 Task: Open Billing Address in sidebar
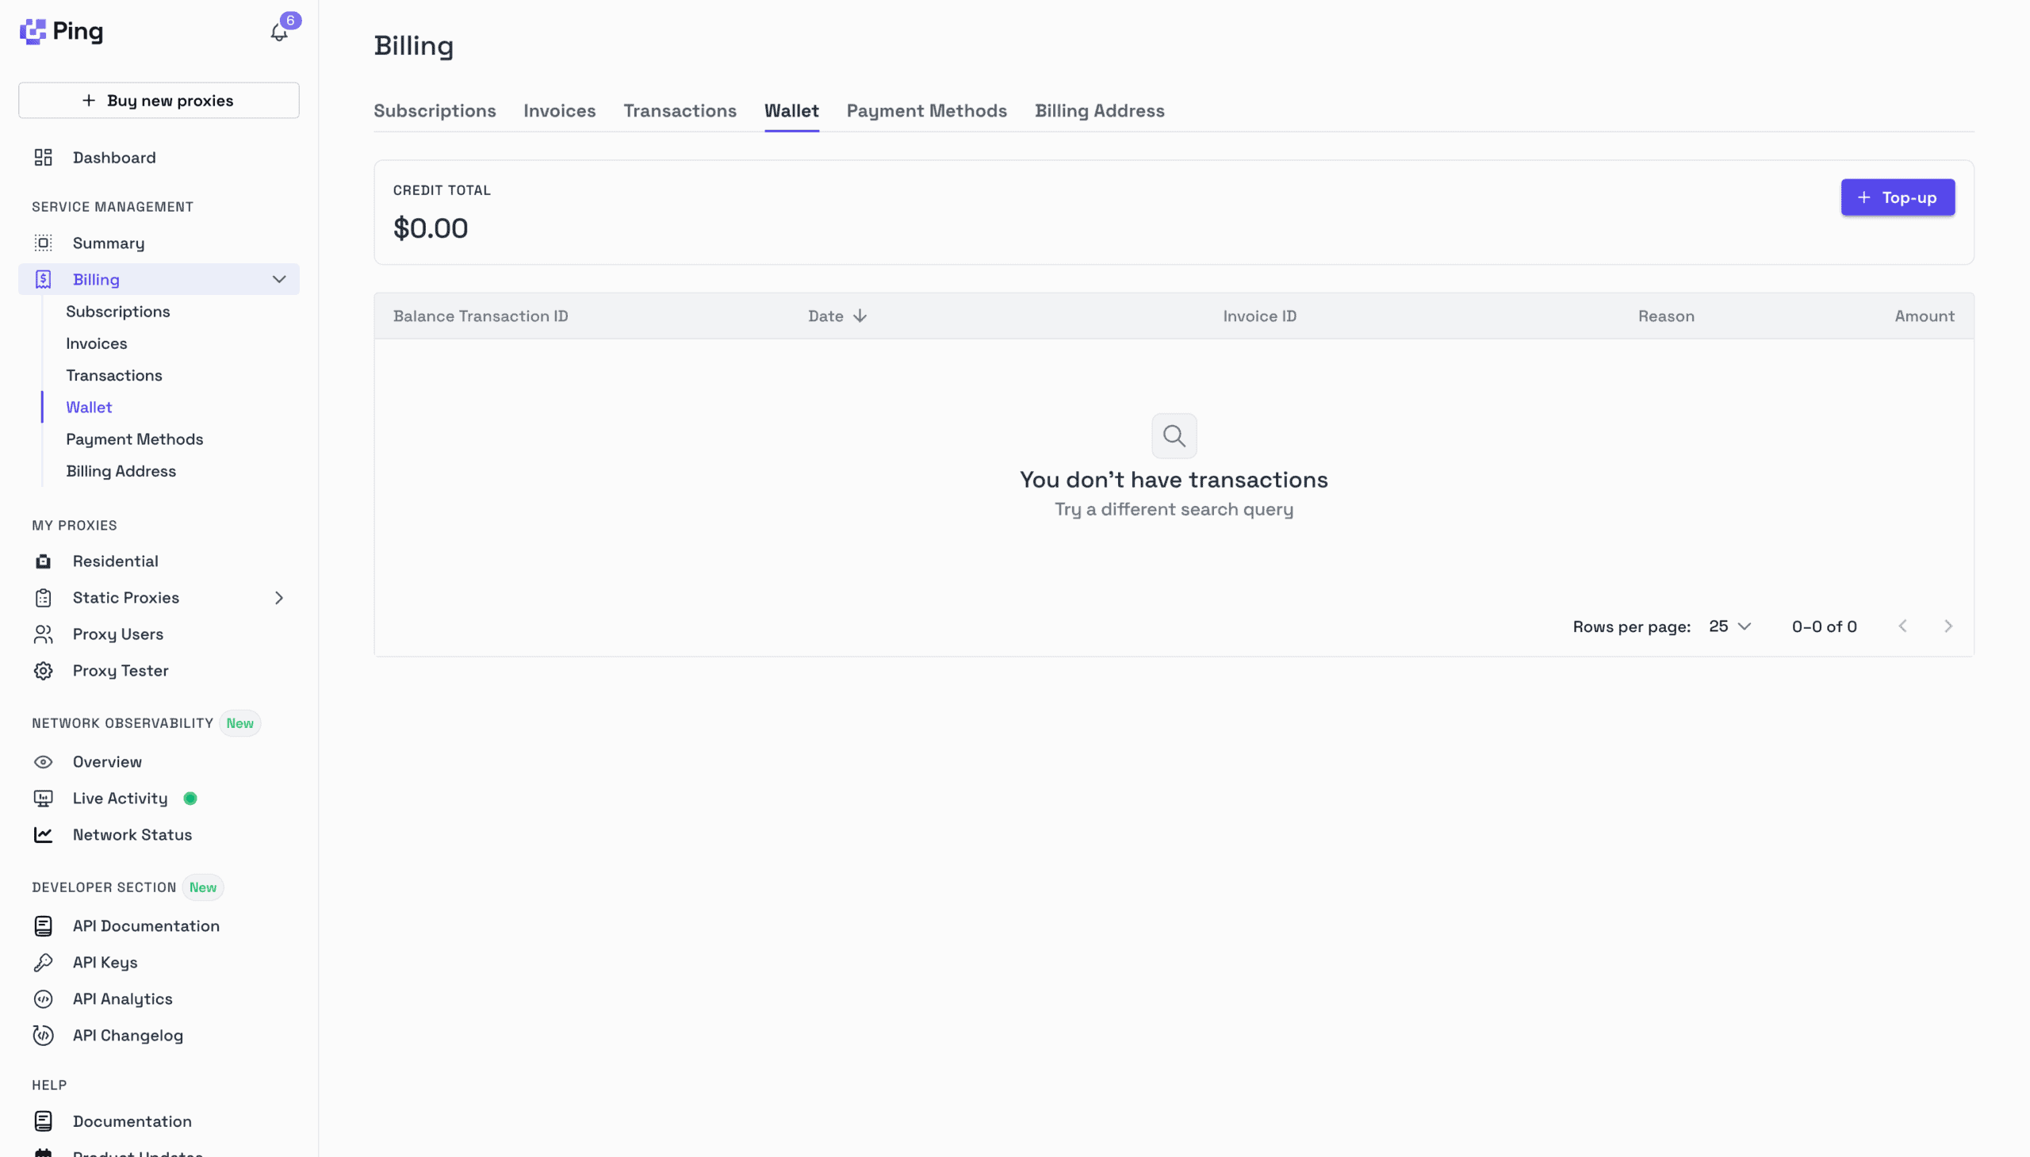pyautogui.click(x=121, y=471)
